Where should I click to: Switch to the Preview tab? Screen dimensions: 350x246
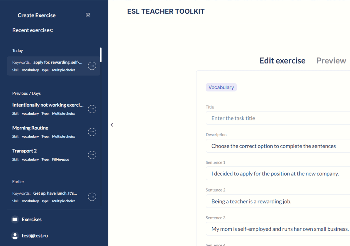331,61
